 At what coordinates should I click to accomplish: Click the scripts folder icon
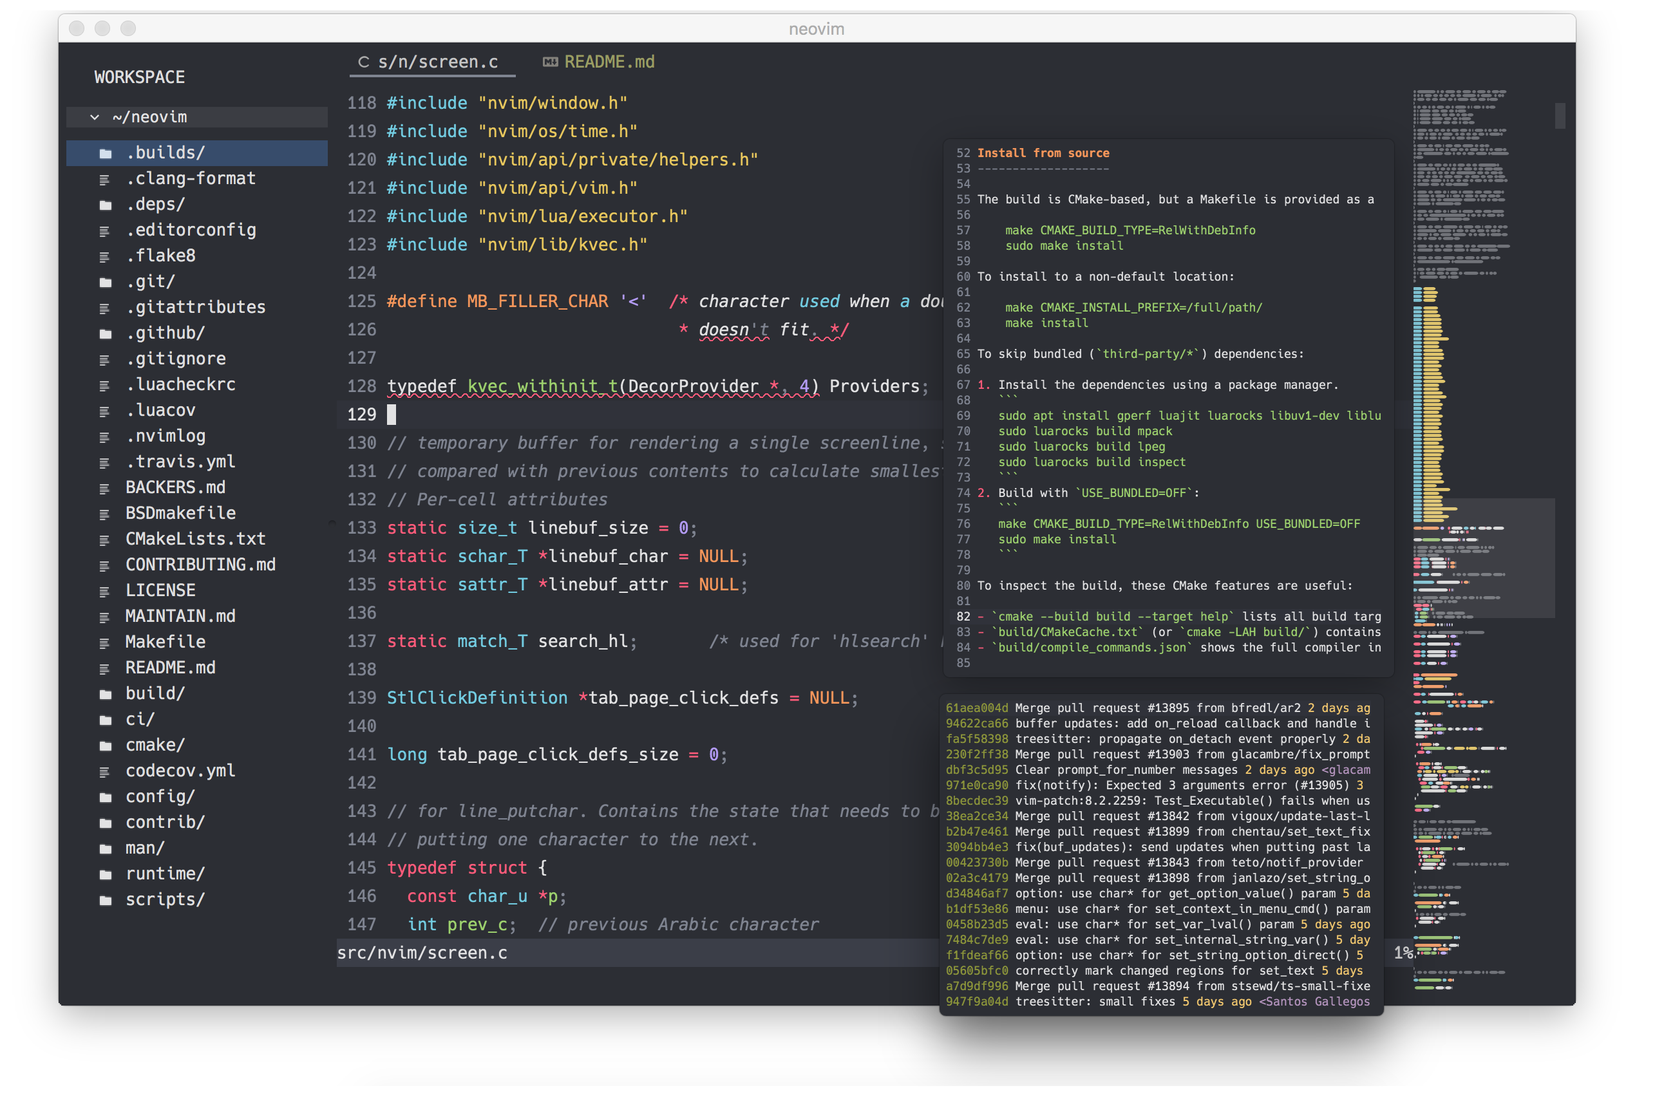[x=106, y=901]
